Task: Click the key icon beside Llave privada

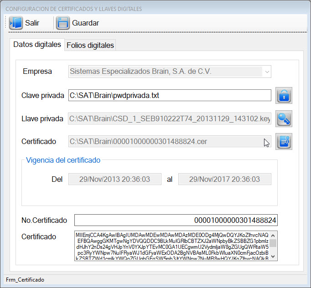Action: tap(284, 118)
